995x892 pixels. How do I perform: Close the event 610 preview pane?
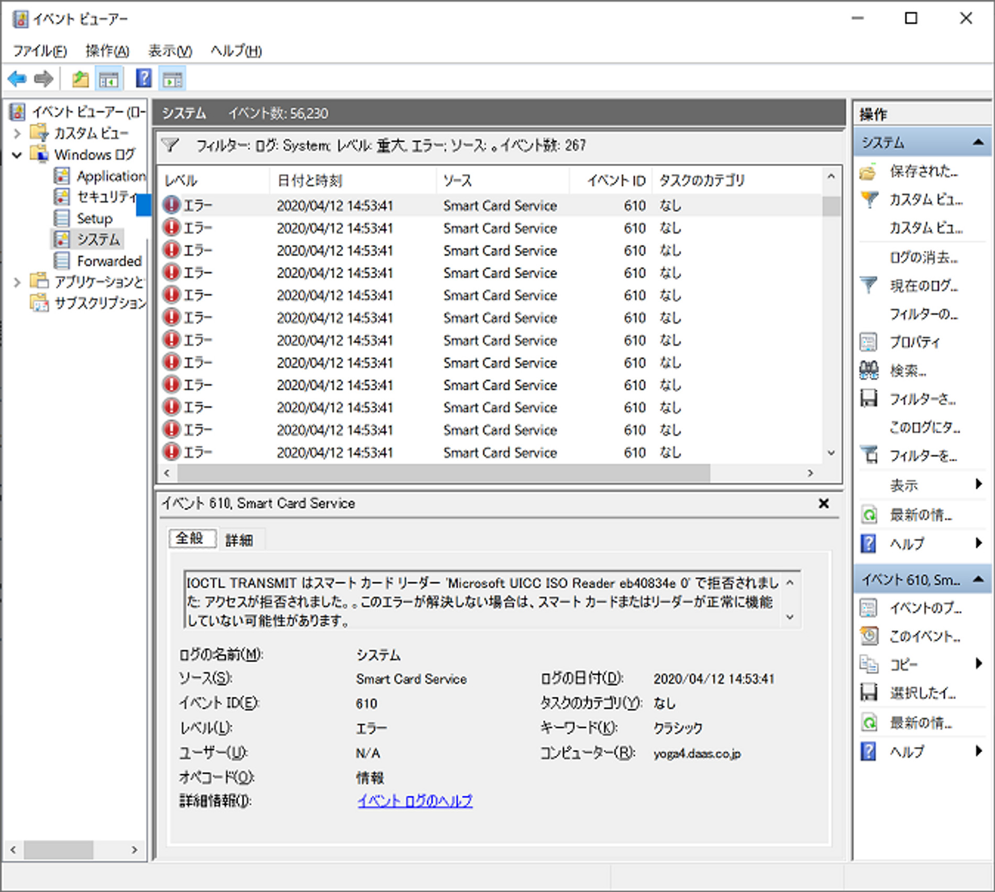[x=824, y=503]
